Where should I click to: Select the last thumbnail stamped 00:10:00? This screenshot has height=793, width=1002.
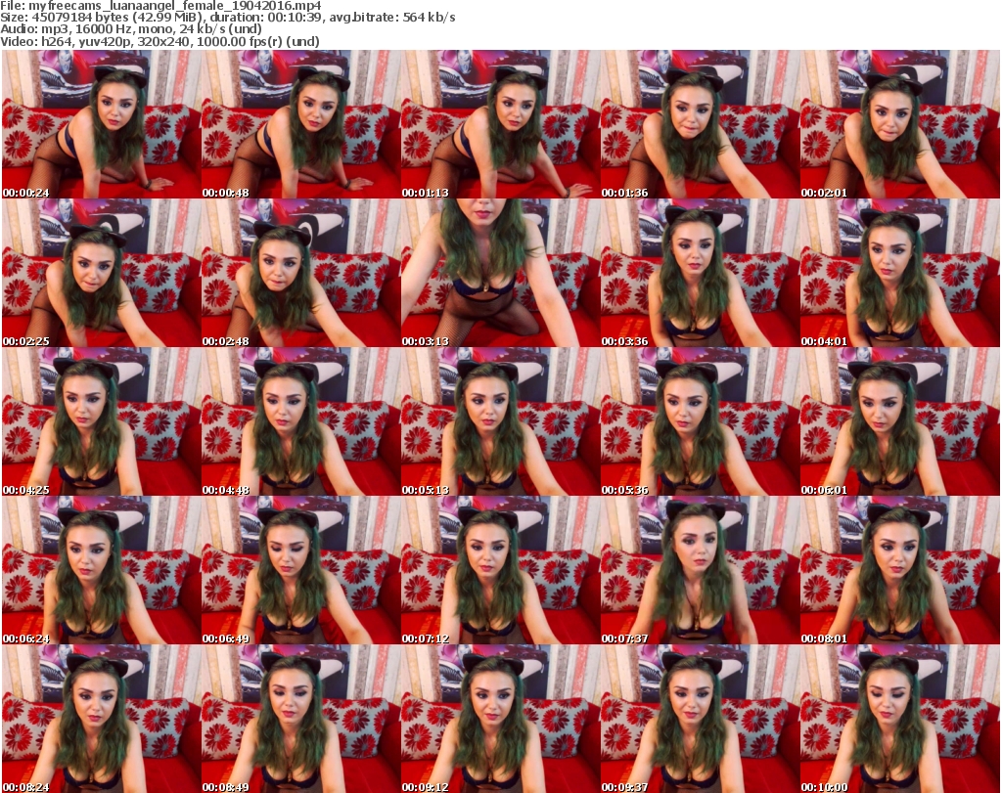[900, 719]
